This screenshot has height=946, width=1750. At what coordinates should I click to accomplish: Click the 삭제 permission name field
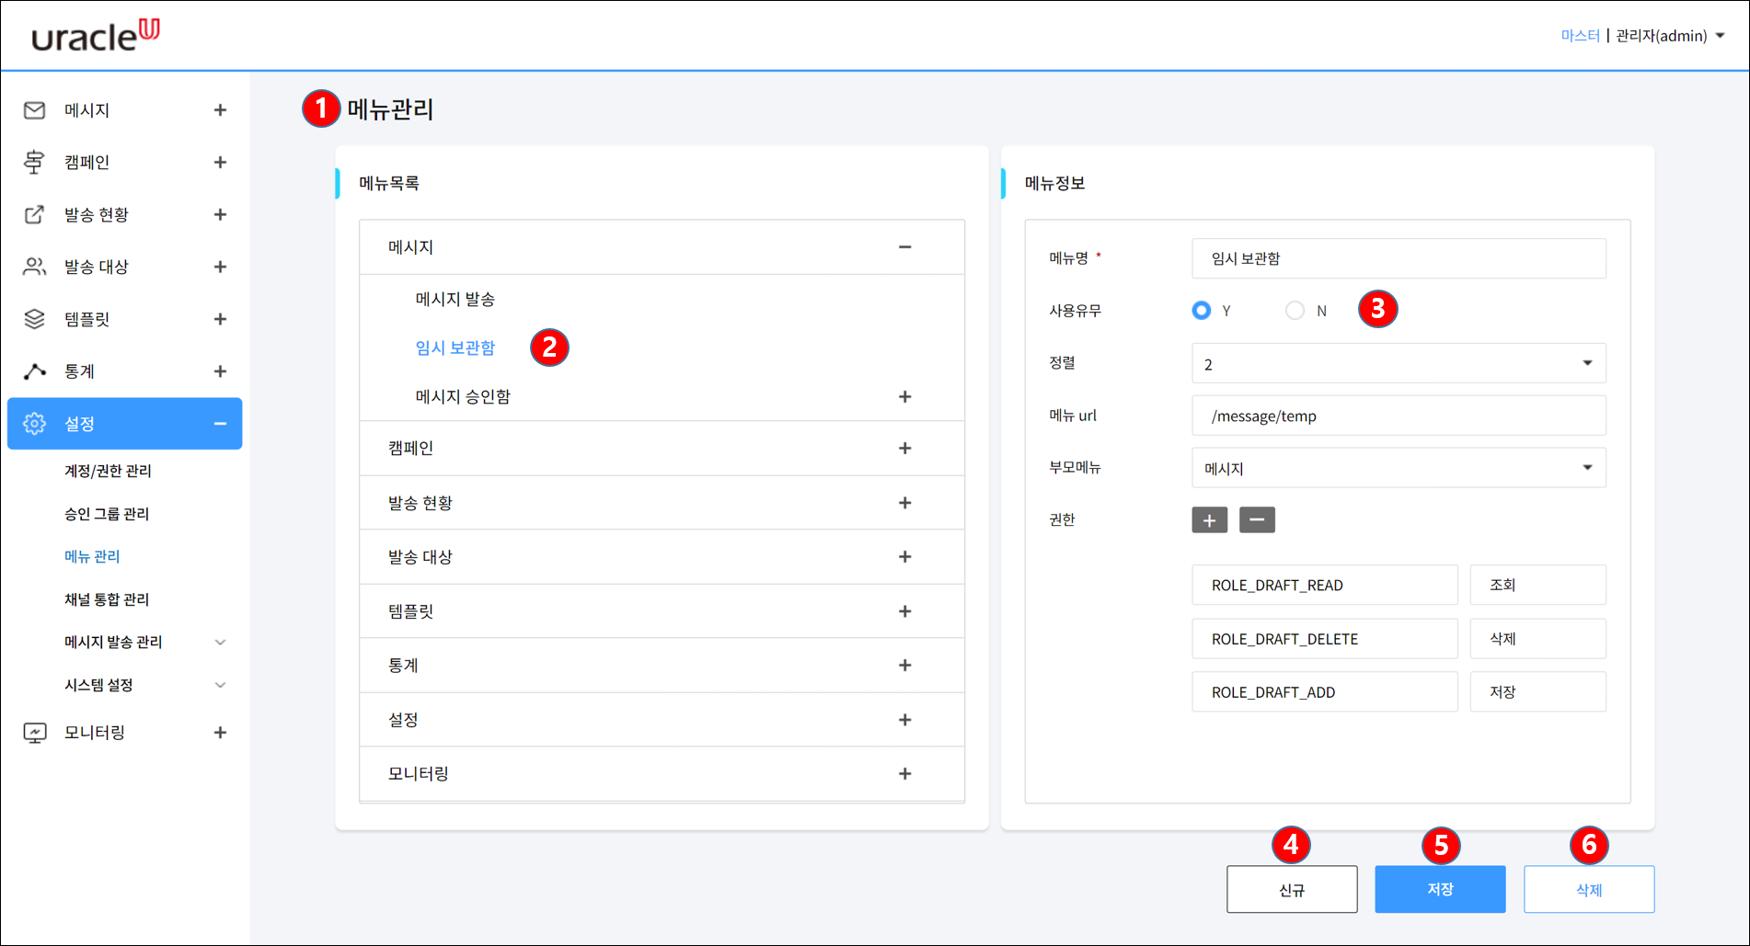(1538, 639)
